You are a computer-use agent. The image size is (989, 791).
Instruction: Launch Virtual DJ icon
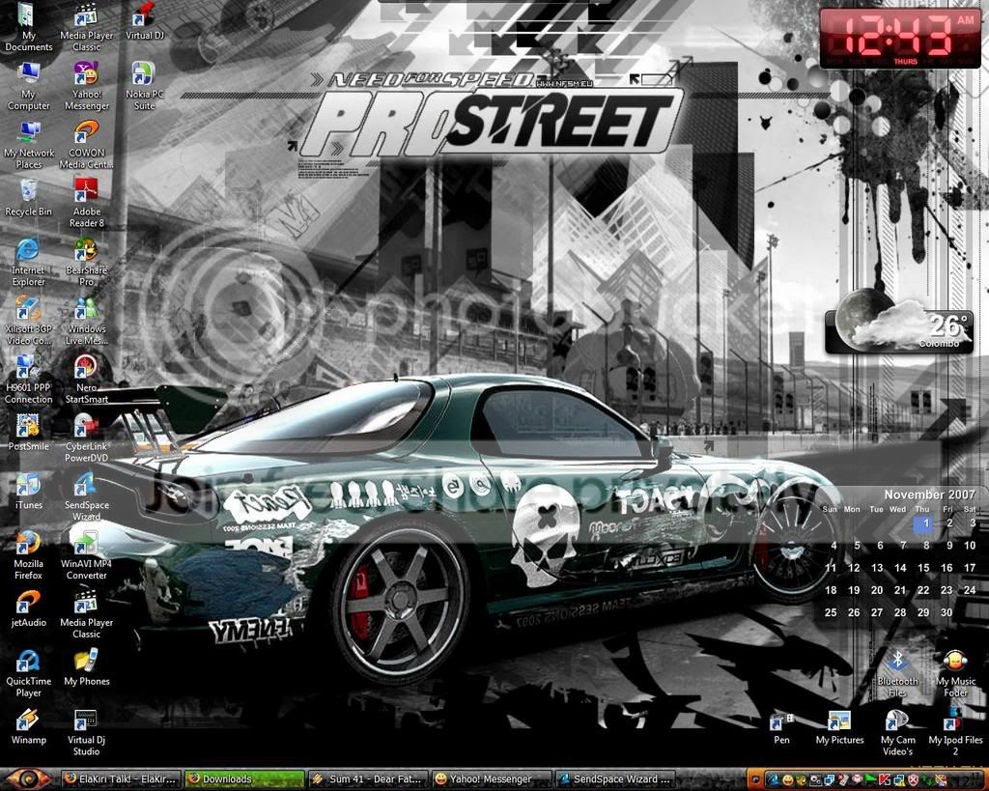click(145, 21)
